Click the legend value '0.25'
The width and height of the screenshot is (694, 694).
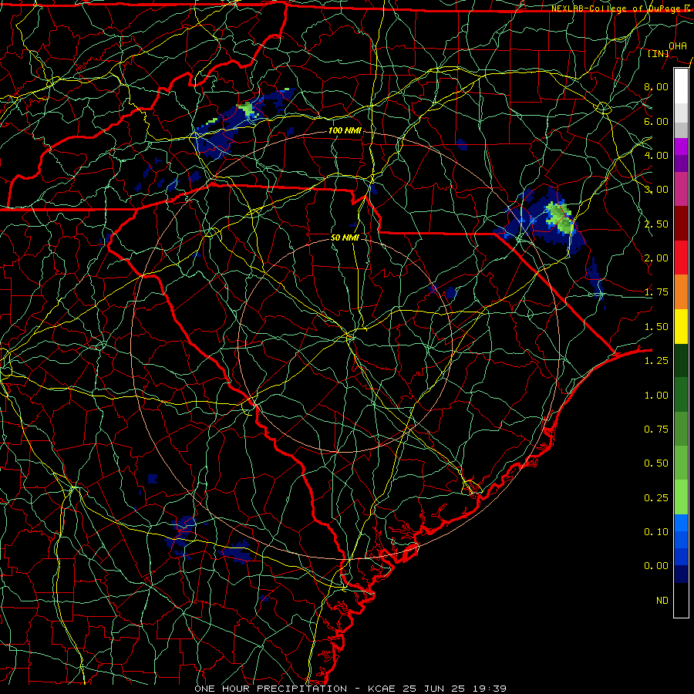click(x=656, y=498)
